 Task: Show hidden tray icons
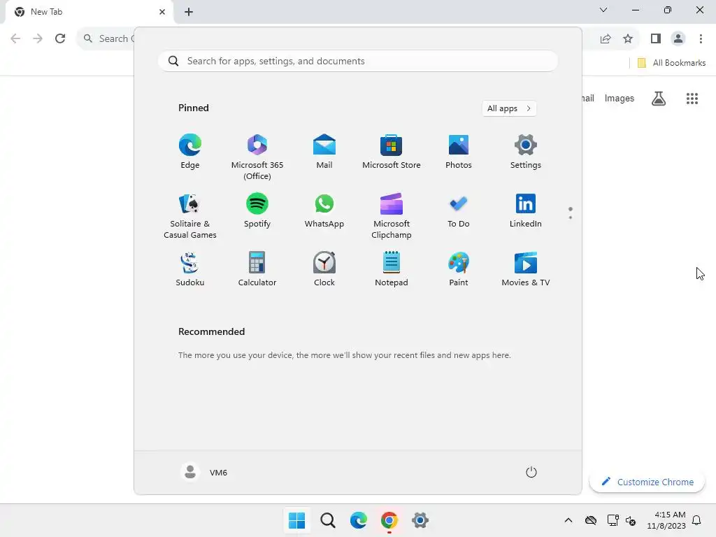(x=568, y=520)
